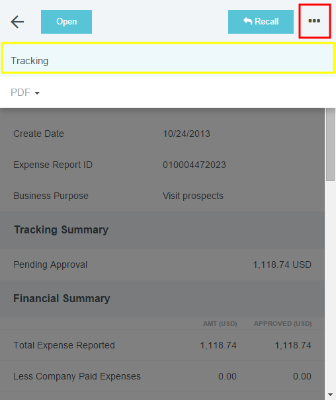Viewport: 336px width, 400px height.
Task: Click the Recall reply-arrow icon
Action: [248, 21]
